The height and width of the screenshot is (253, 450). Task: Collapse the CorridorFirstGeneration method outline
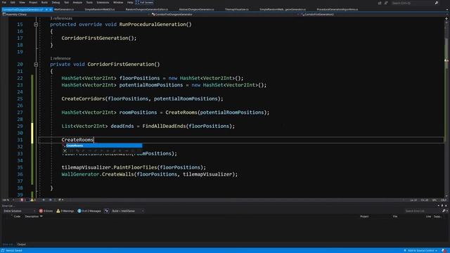coord(36,65)
